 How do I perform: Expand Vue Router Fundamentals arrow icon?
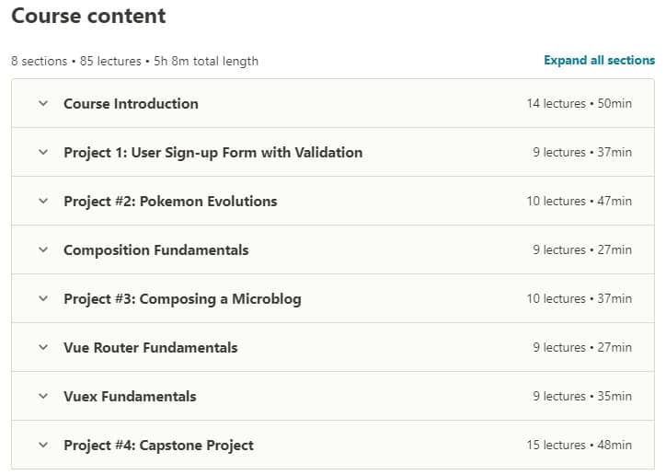[42, 348]
